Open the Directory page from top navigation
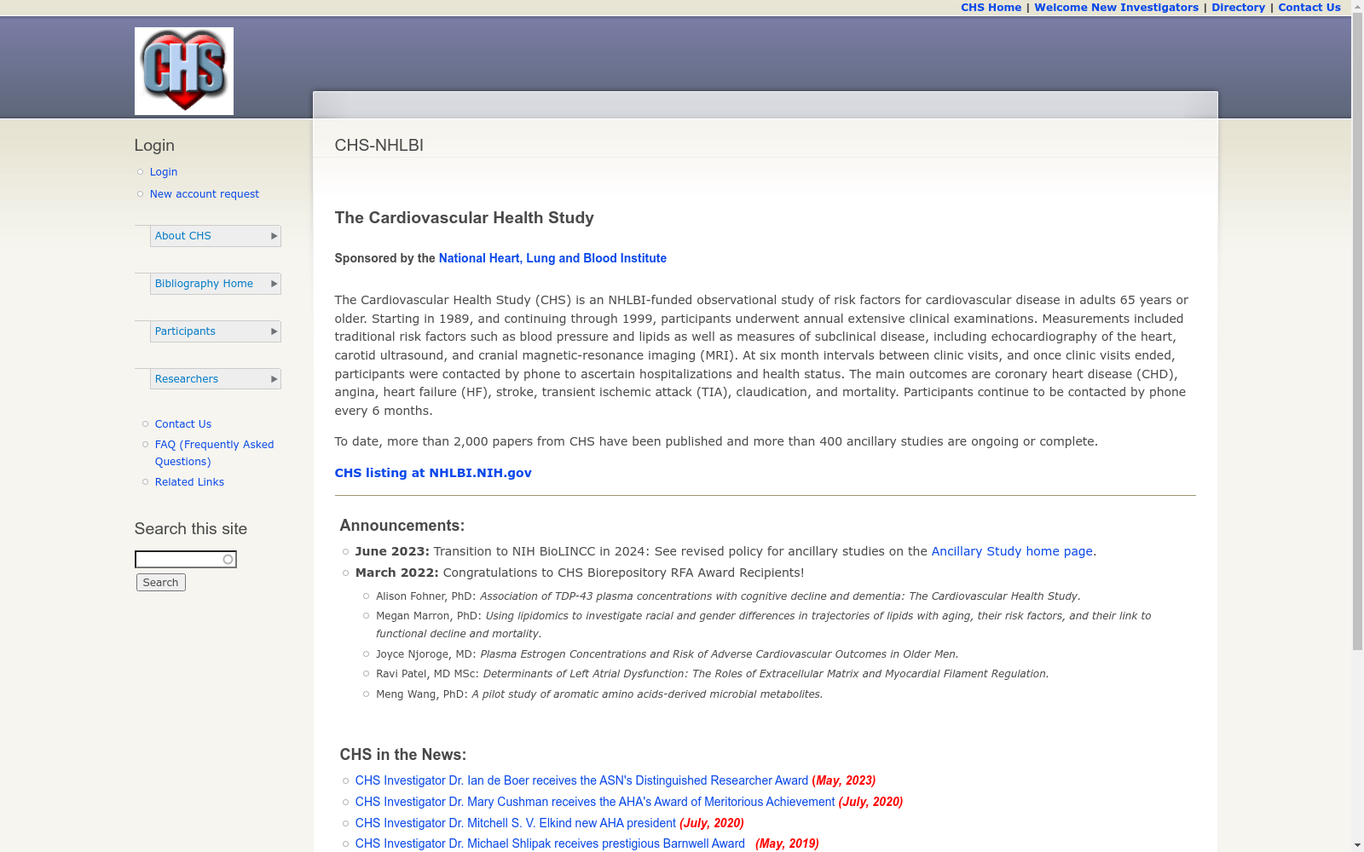The height and width of the screenshot is (852, 1364). tap(1238, 7)
